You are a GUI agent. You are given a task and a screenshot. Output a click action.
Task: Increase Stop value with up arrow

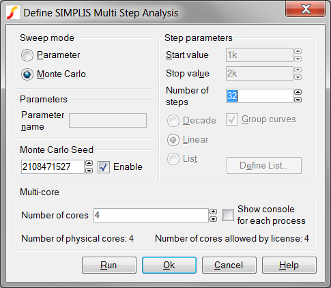(298, 70)
